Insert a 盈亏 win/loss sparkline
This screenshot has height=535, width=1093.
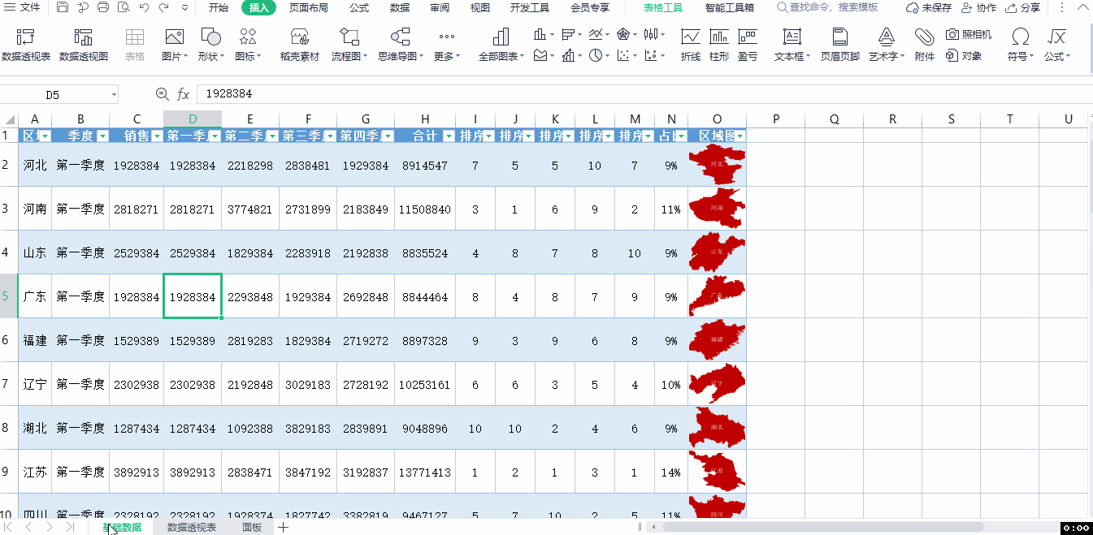748,45
